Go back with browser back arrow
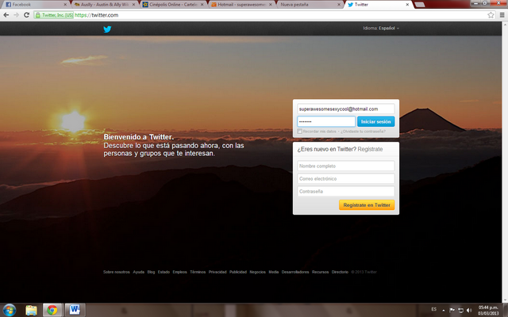 (6, 15)
